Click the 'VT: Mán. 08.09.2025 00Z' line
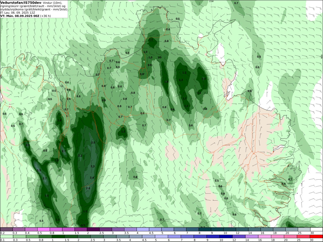 (x=20, y=16)
